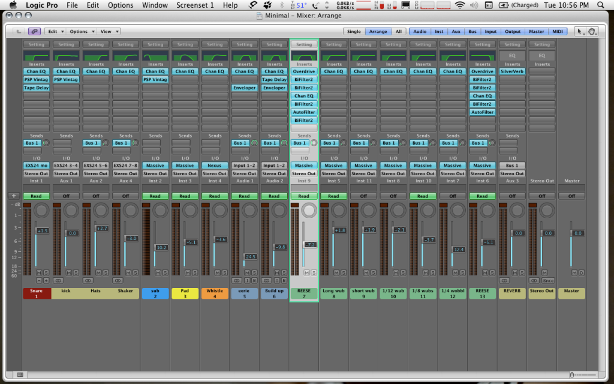The image size is (614, 384).
Task: Open Input 1-2 slot on eerie strip
Action: [x=245, y=166]
